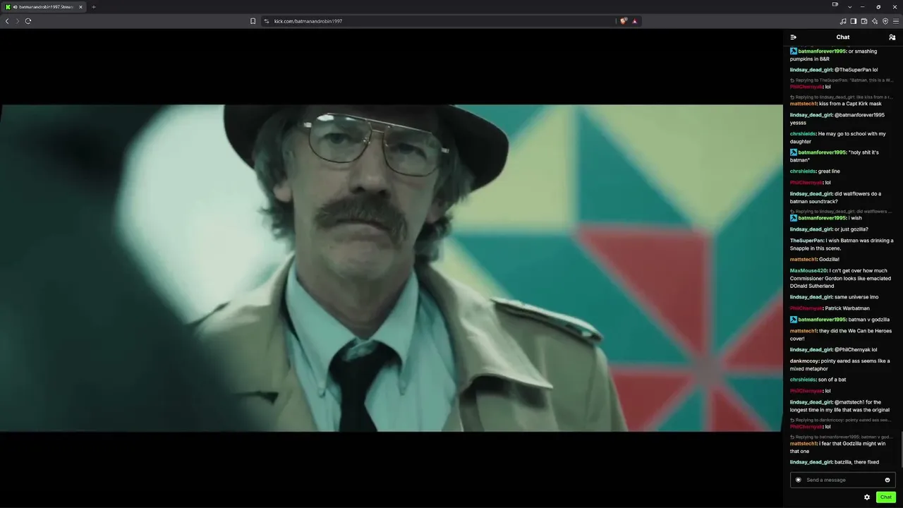Open Leo AI sparkle icon
The width and height of the screenshot is (903, 508).
click(x=875, y=21)
